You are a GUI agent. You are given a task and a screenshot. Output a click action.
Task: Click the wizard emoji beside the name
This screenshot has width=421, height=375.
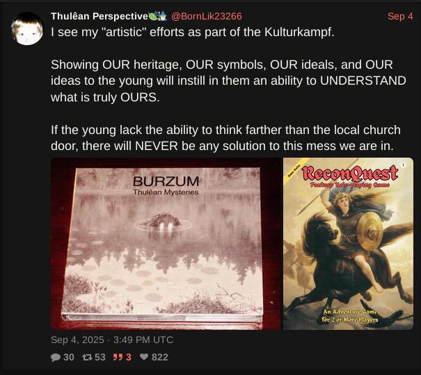(x=163, y=17)
